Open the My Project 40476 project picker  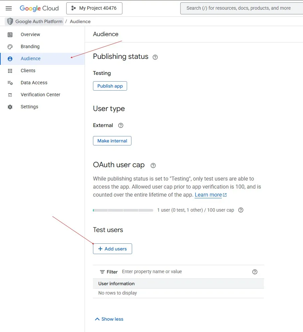click(94, 8)
